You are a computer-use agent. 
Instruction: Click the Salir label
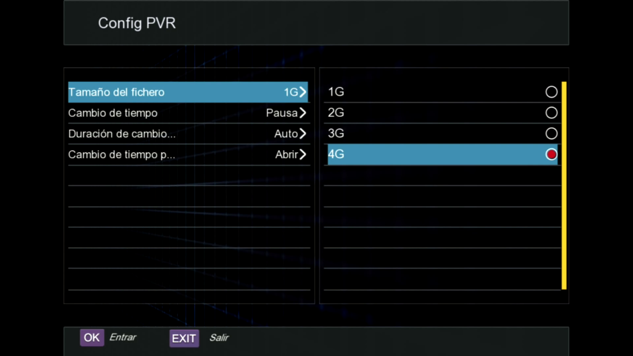(219, 338)
